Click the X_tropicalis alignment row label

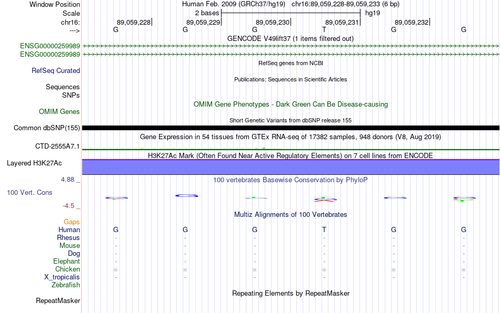point(62,277)
